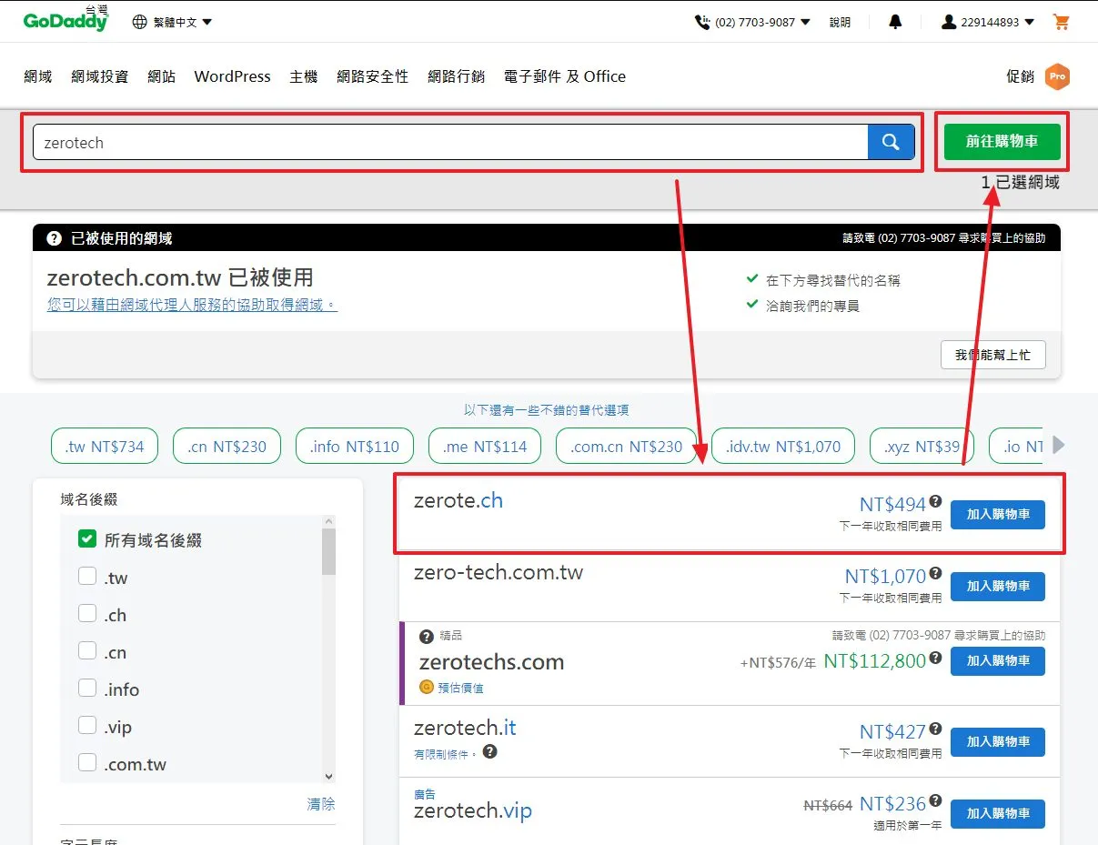
Task: Select the .info NT$110 suggestion chip
Action: (355, 446)
